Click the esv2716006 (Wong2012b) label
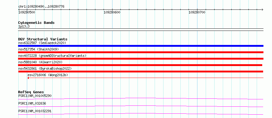The width and height of the screenshot is (272, 118). [x=48, y=75]
